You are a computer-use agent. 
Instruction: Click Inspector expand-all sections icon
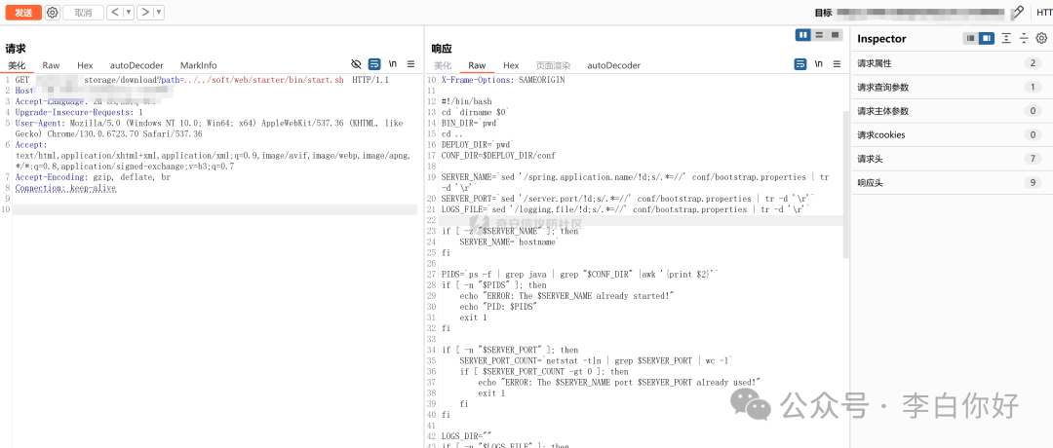[1007, 39]
